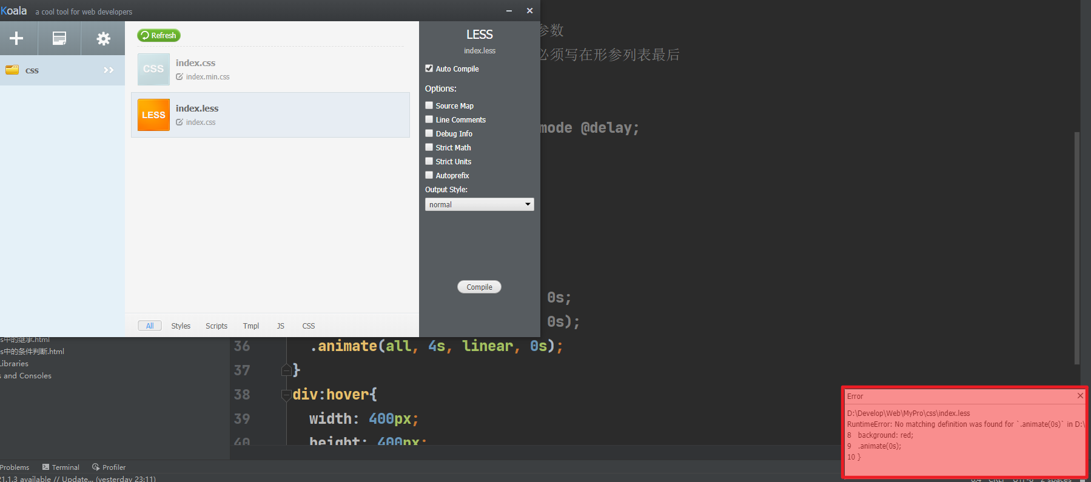The height and width of the screenshot is (482, 1091).
Task: Enable the Line Comments option
Action: (x=429, y=119)
